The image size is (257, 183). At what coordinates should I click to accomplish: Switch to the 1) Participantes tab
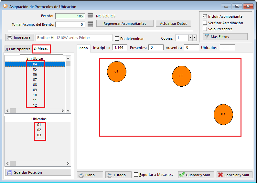[x=17, y=49]
